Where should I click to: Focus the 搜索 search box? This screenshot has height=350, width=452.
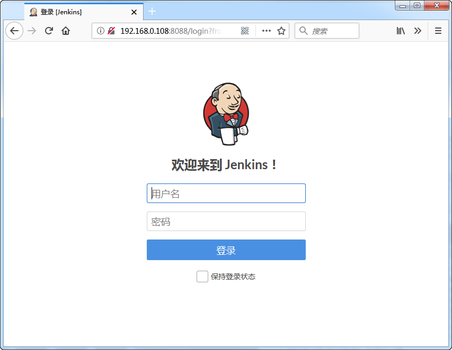click(x=327, y=31)
